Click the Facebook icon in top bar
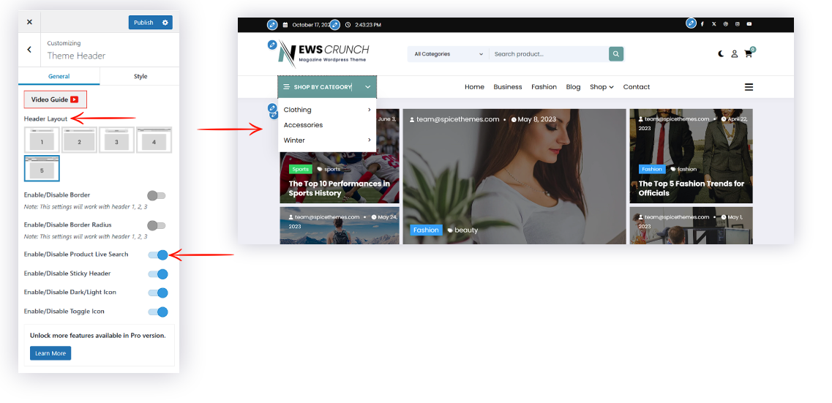Image resolution: width=832 pixels, height=403 pixels. coord(702,24)
